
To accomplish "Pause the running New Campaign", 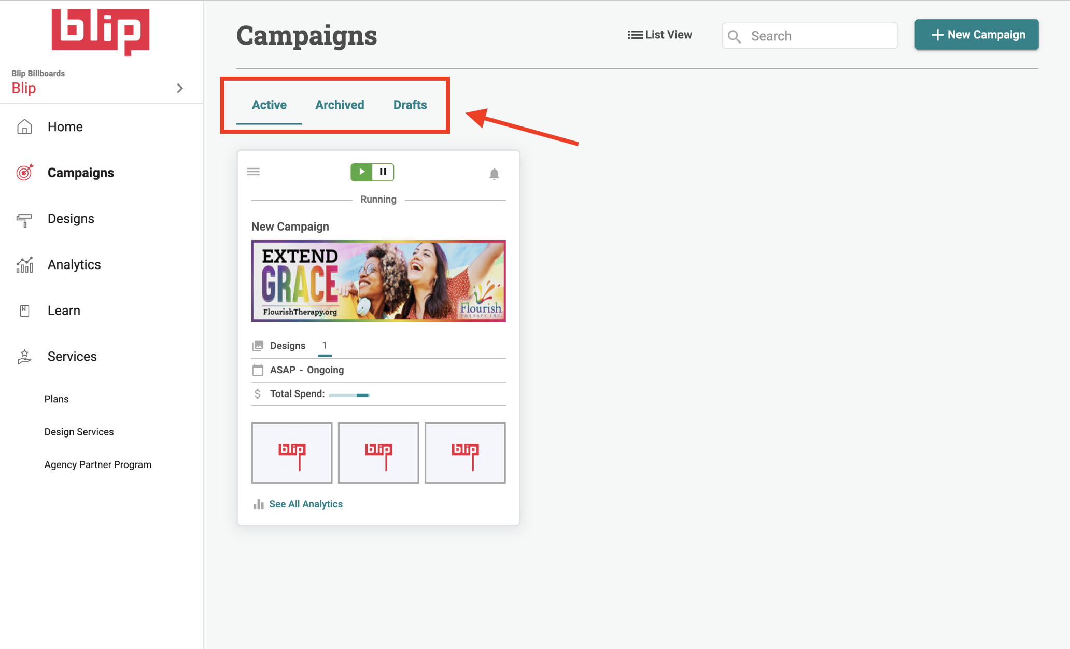I will pyautogui.click(x=383, y=172).
